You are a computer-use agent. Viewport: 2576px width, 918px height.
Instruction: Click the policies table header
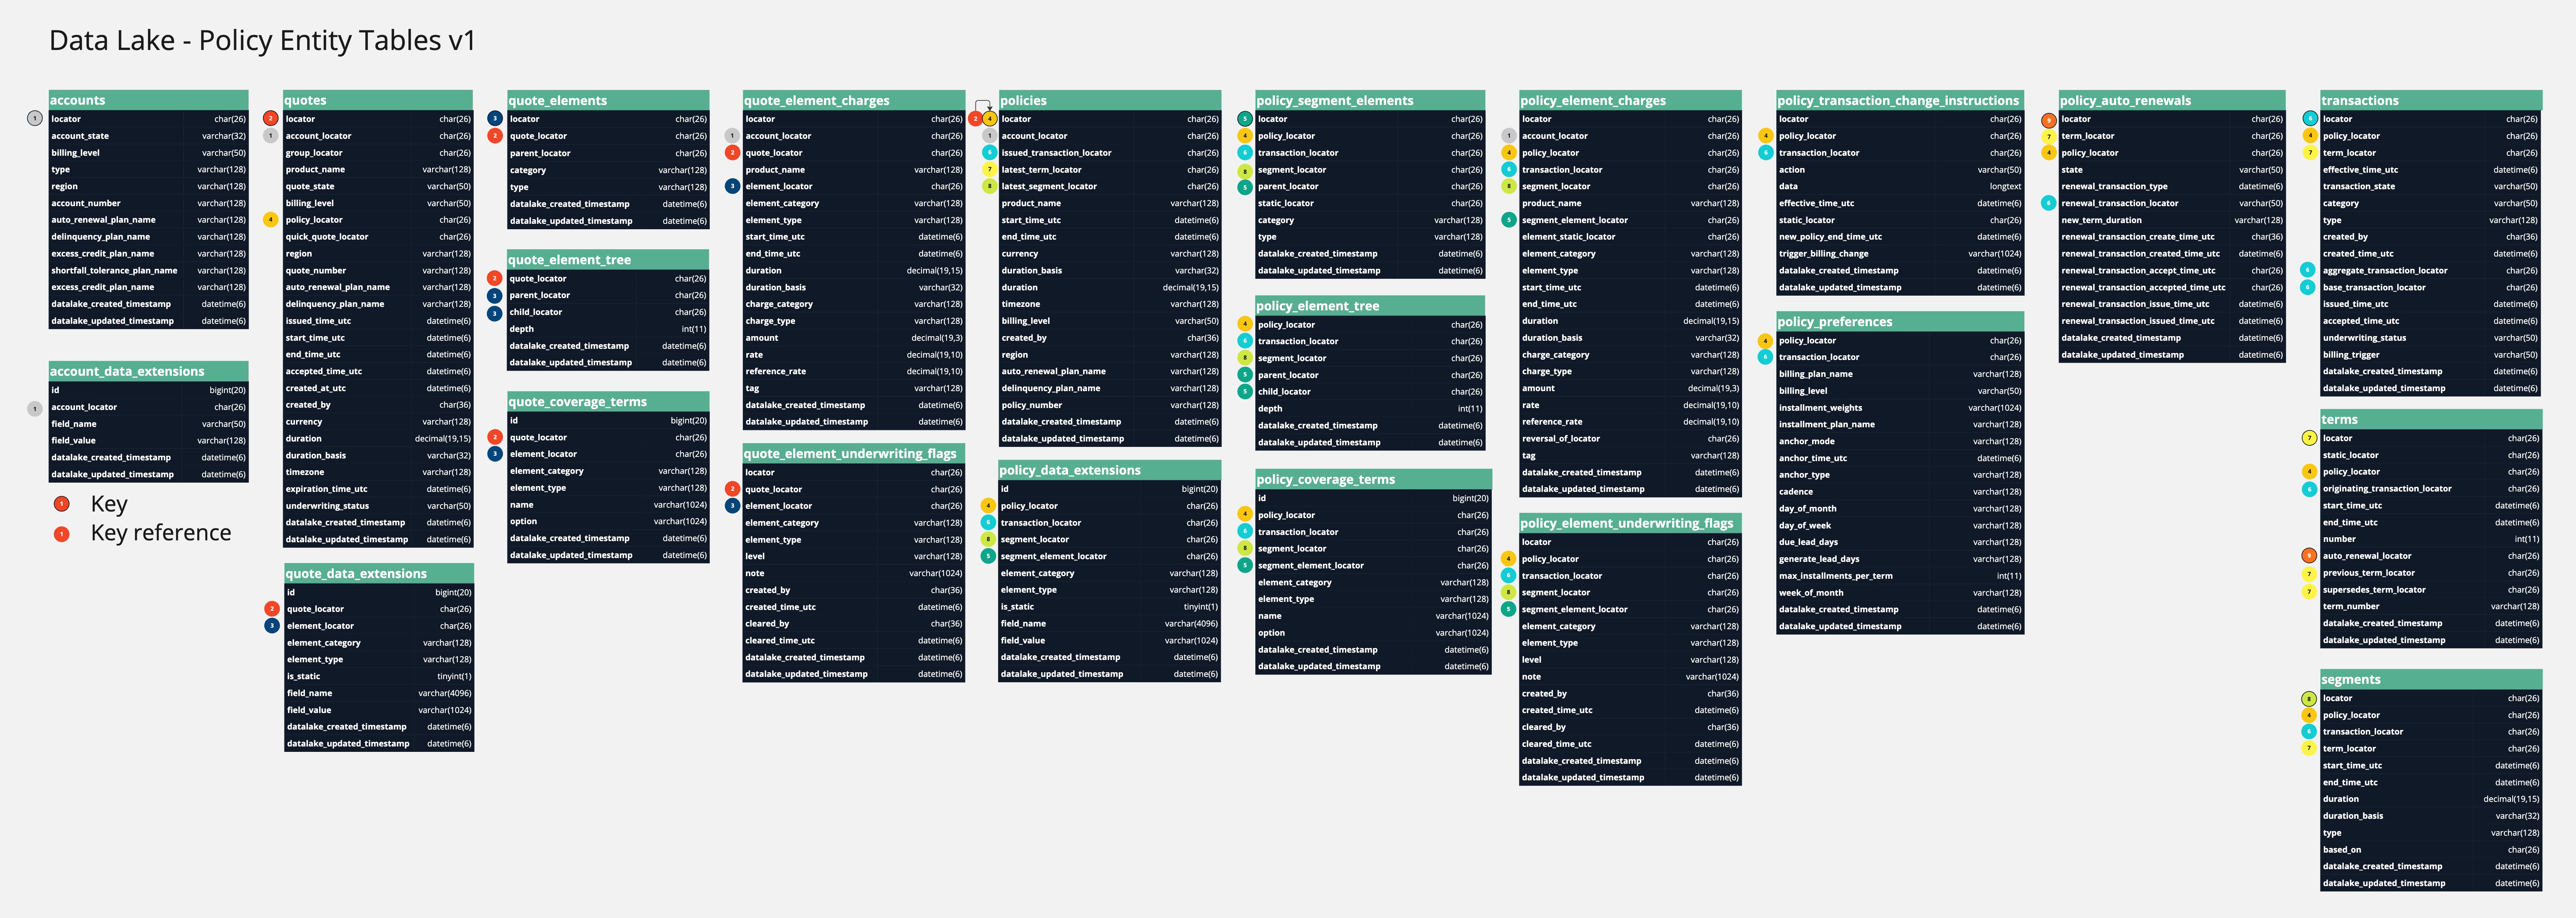click(1110, 100)
